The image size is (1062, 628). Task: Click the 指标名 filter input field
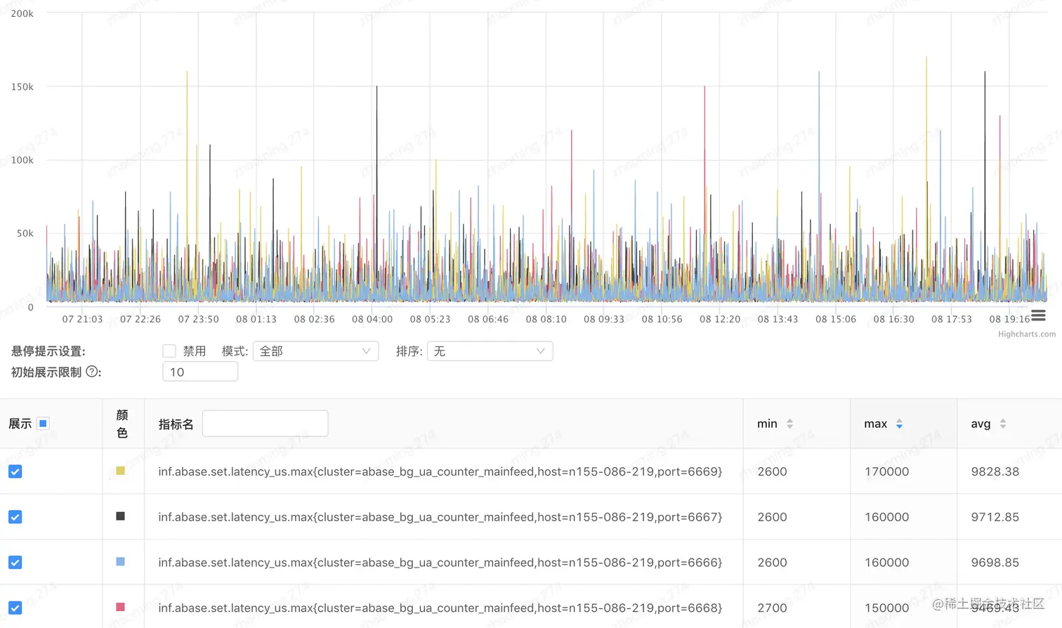265,424
